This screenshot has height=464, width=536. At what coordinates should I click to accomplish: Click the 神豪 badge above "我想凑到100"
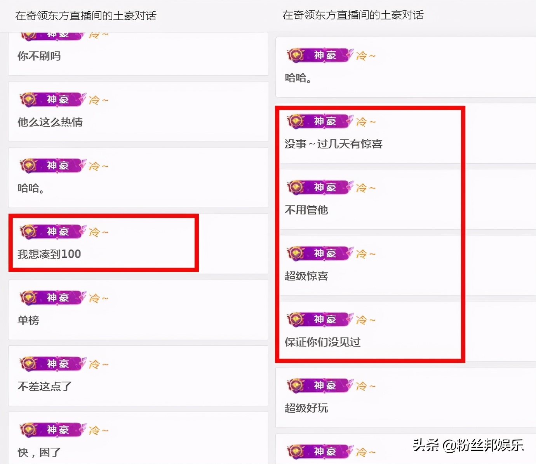[53, 232]
